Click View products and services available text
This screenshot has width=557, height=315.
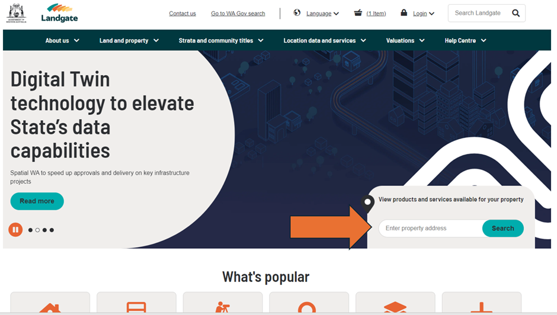point(451,199)
